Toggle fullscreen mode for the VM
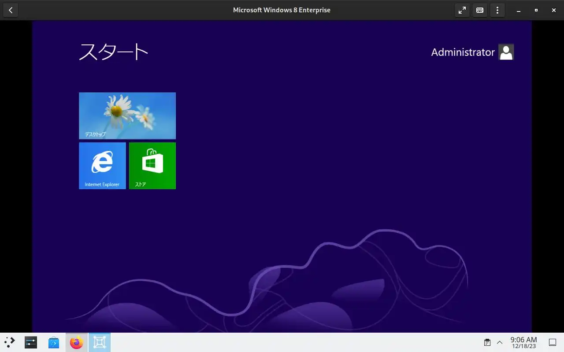The image size is (564, 352). click(462, 10)
